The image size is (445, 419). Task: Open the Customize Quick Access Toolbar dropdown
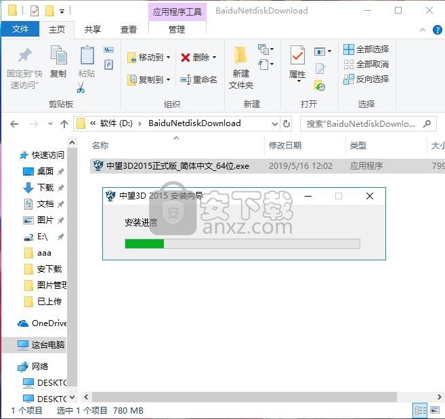click(62, 12)
